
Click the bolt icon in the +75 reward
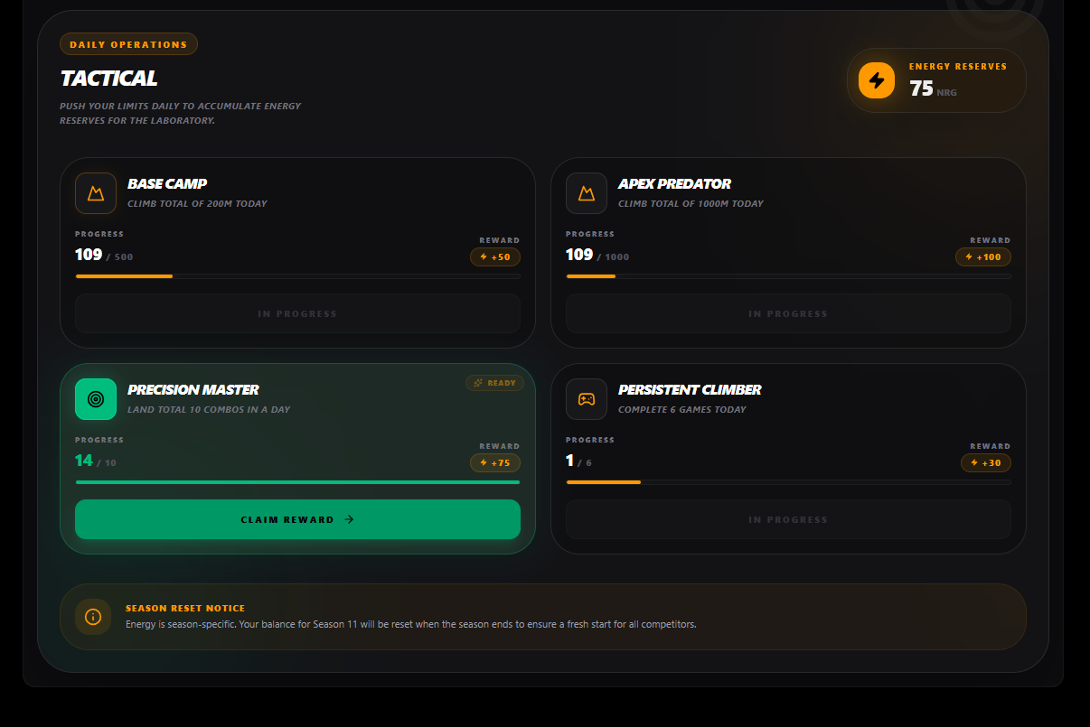[484, 463]
